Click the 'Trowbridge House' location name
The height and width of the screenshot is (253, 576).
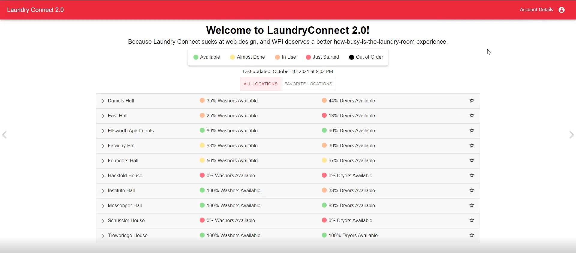click(x=128, y=236)
